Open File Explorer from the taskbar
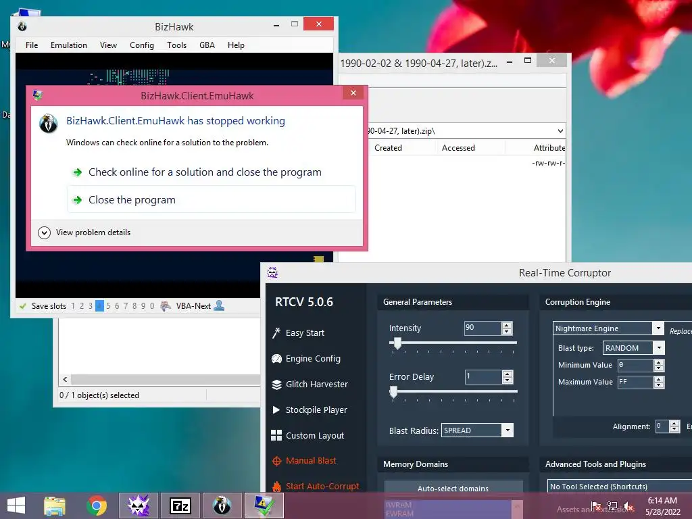692x519 pixels. (x=55, y=505)
